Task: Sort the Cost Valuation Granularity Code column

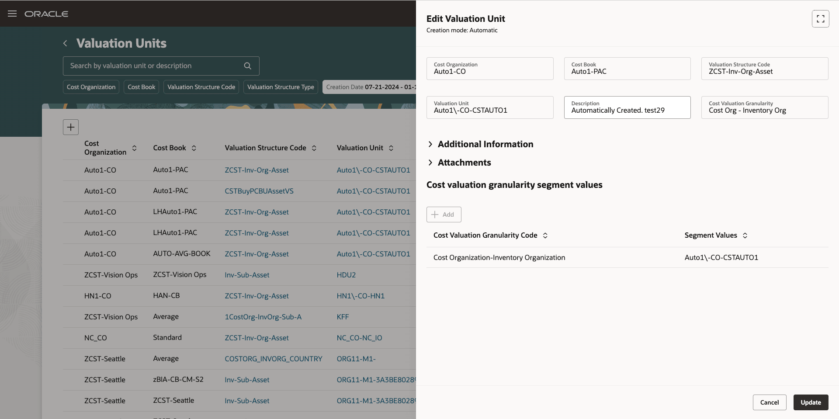Action: coord(545,235)
